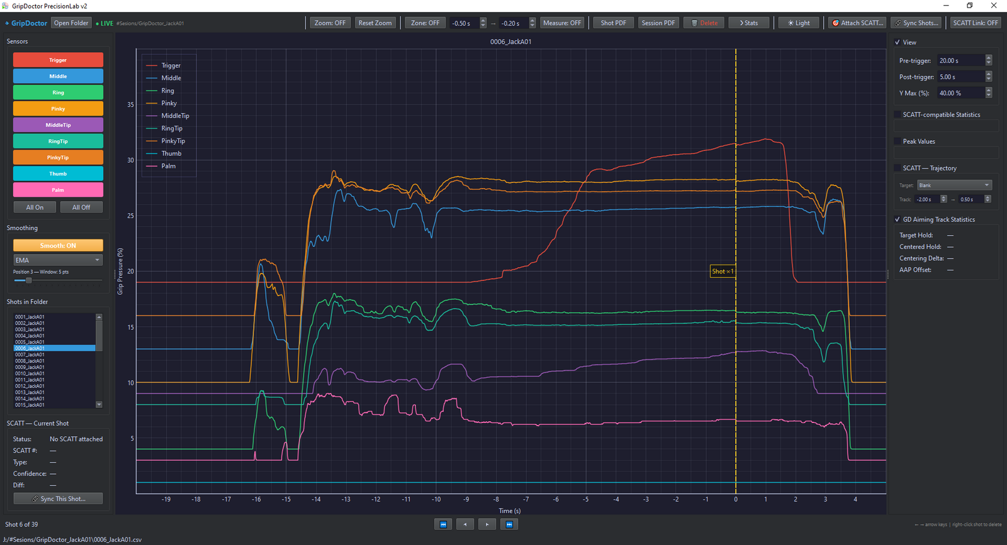Jump to the first shot

[x=443, y=524]
